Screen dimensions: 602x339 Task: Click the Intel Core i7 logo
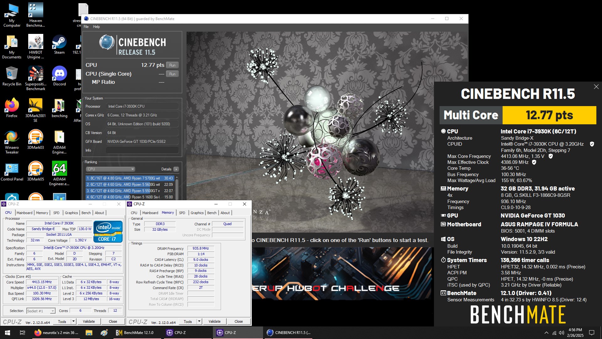tap(108, 232)
